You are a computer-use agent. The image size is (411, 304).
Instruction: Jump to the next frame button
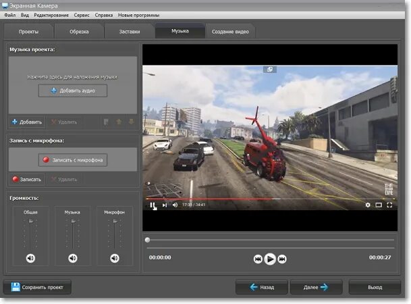click(x=282, y=259)
